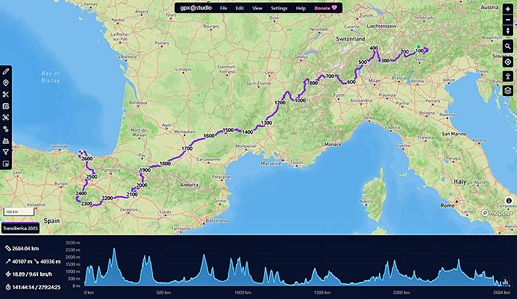Click the map zoom in plus button

tap(508, 9)
